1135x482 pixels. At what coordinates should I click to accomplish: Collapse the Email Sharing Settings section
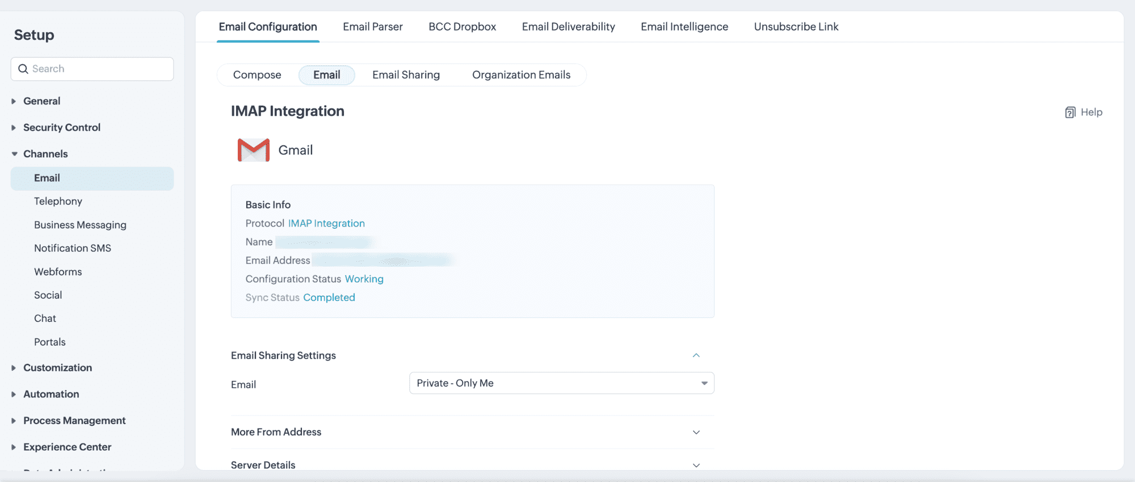(x=696, y=355)
